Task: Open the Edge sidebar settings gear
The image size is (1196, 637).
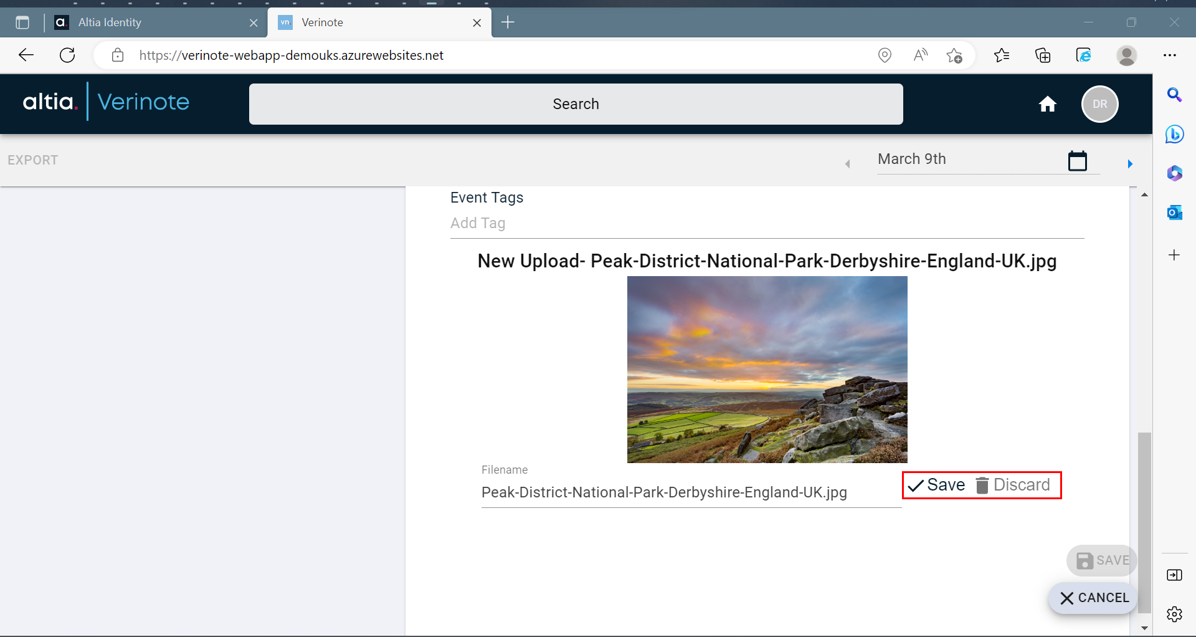Action: click(1174, 614)
